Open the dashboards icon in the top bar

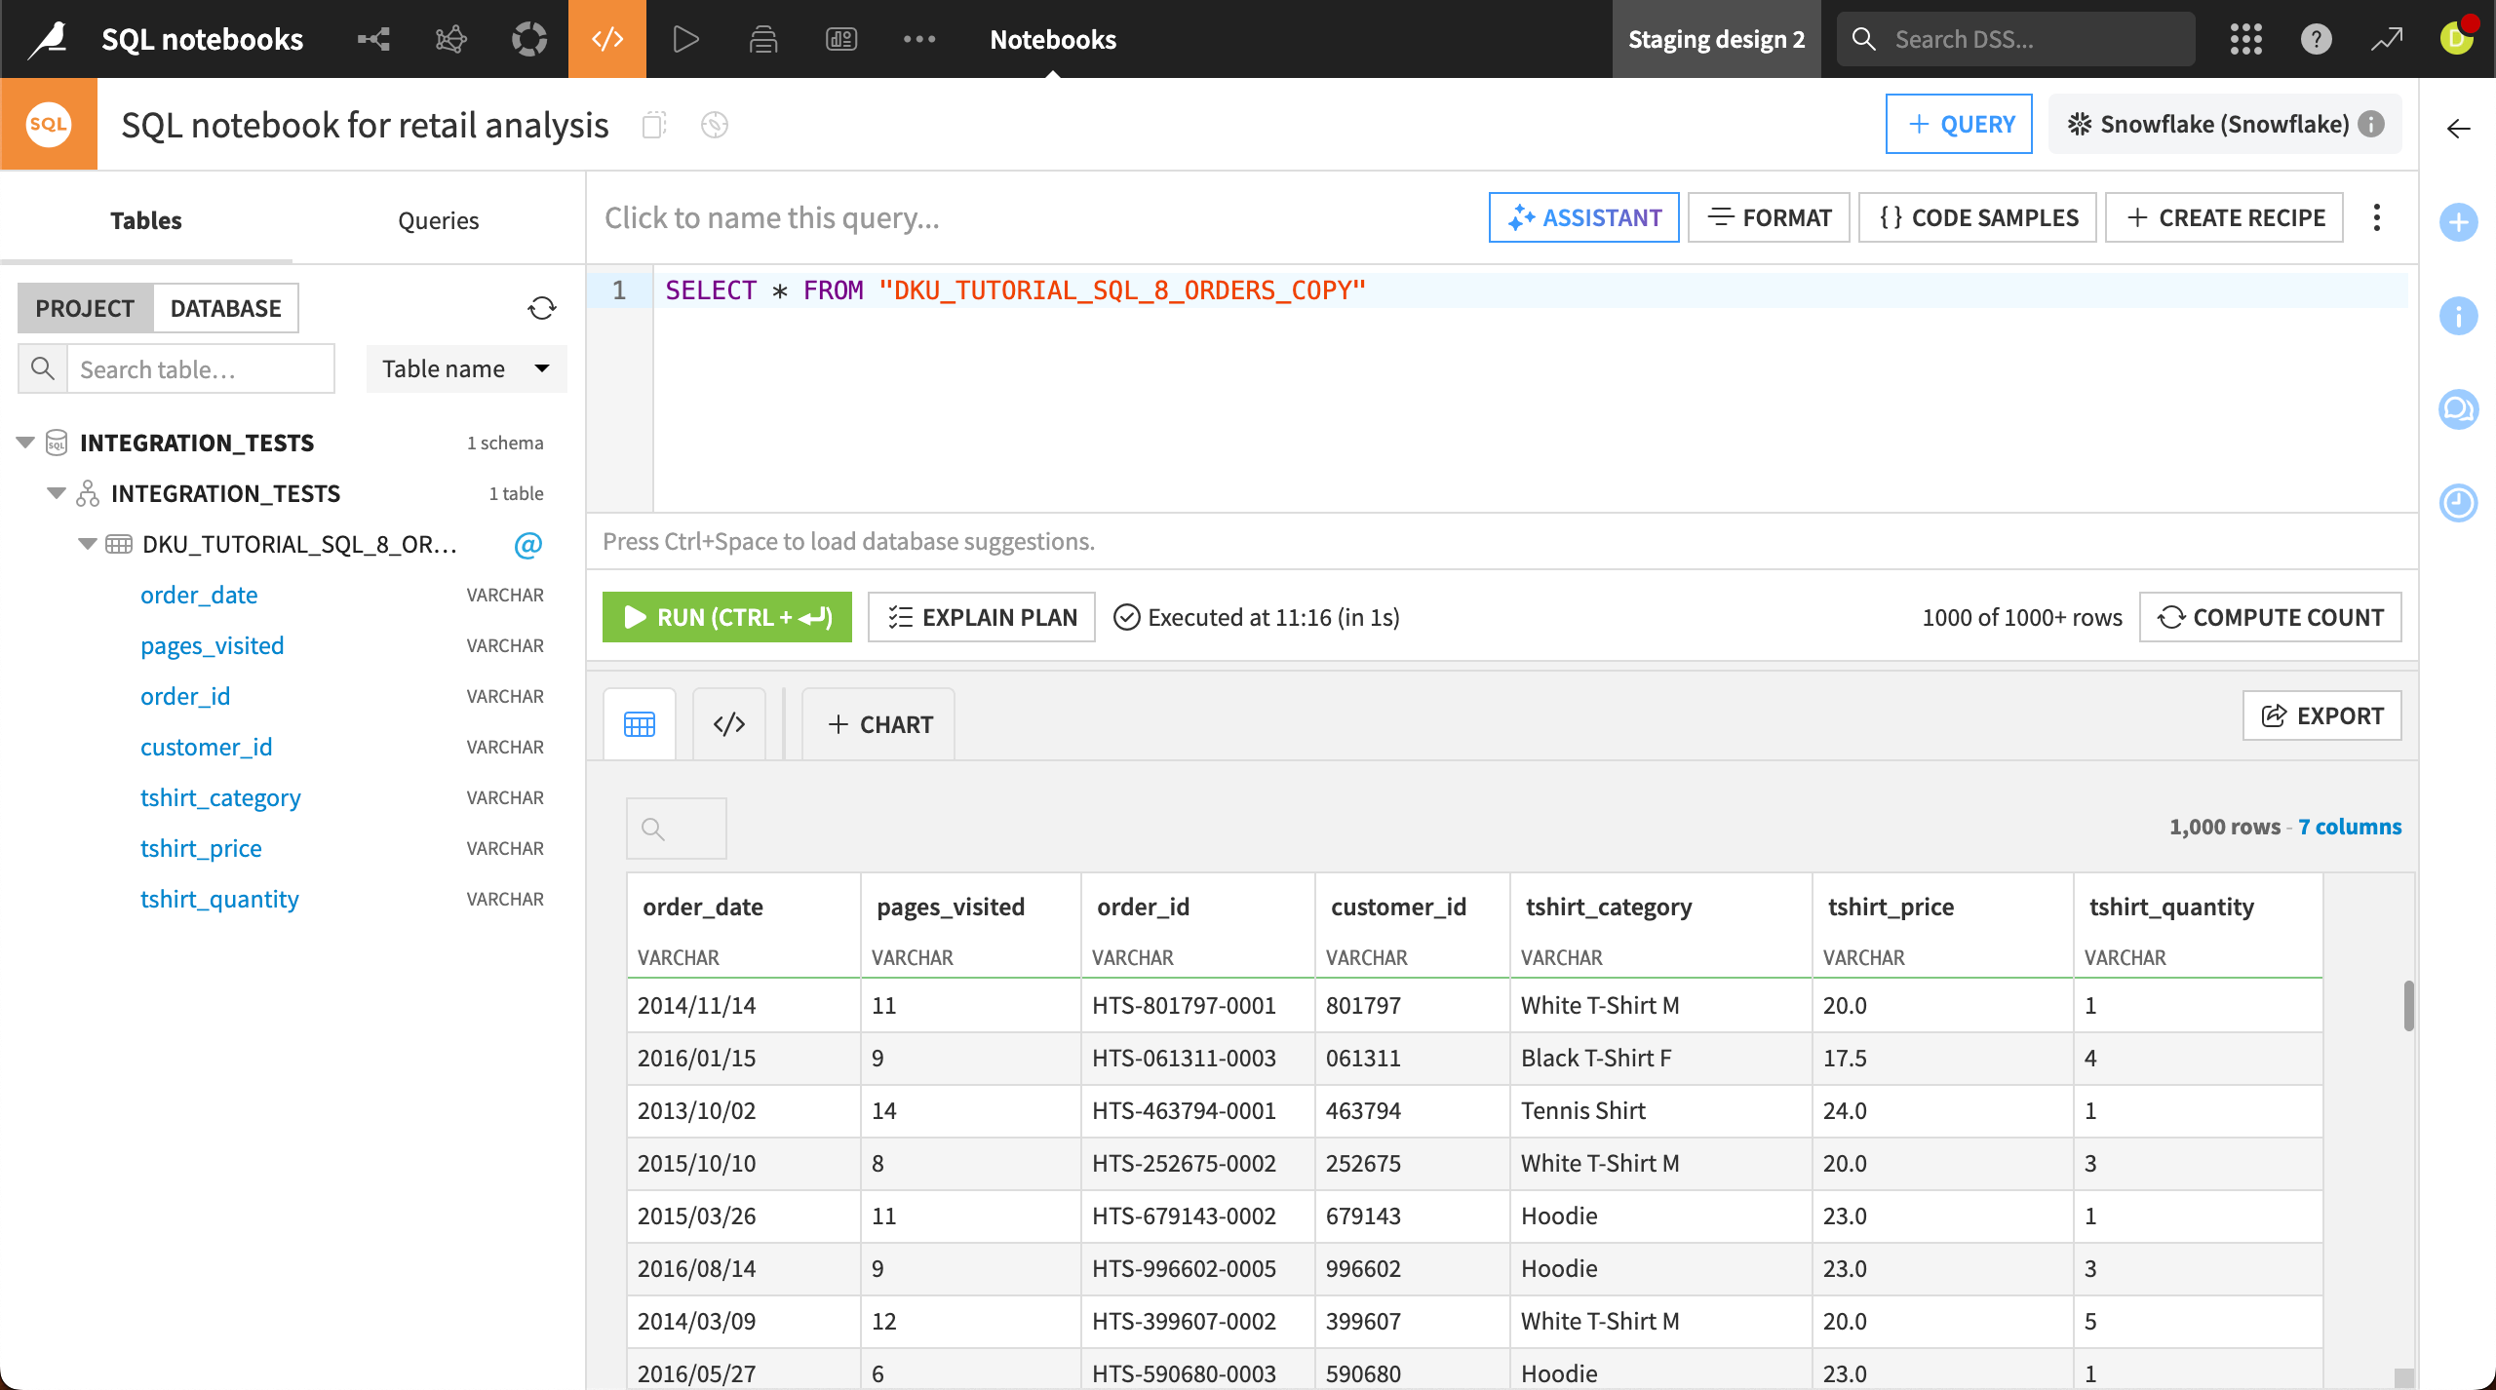(840, 39)
